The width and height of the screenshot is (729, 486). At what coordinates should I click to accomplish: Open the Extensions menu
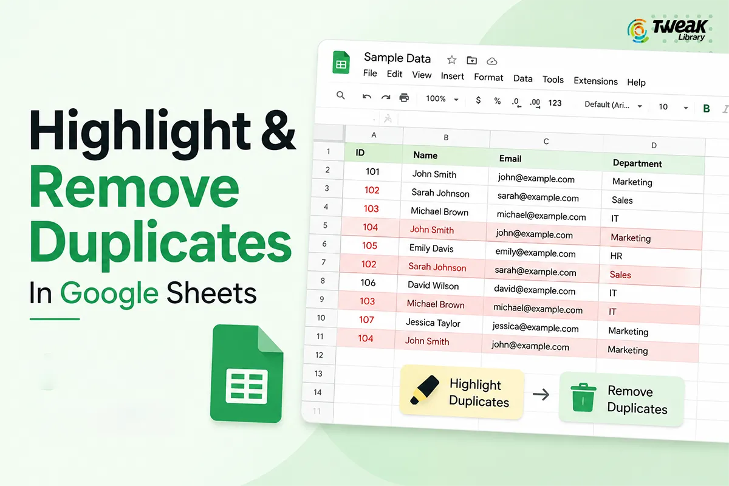595,81
